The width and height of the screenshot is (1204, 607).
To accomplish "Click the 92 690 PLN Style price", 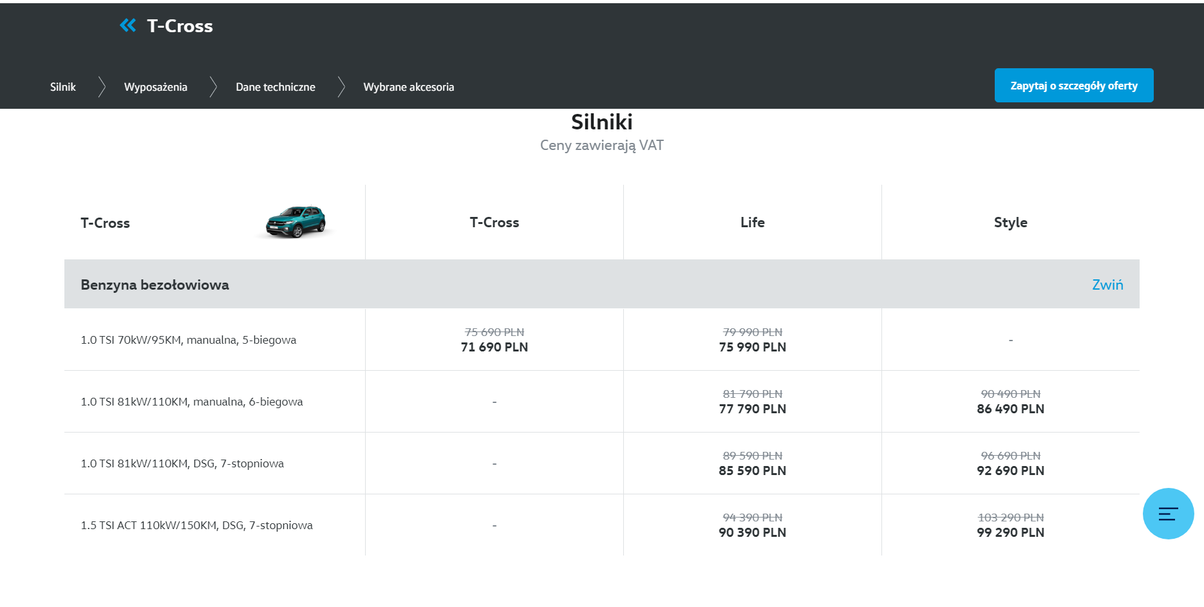I will coord(1011,471).
